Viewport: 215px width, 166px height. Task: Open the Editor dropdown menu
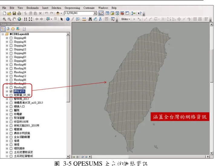(x=125, y=19)
